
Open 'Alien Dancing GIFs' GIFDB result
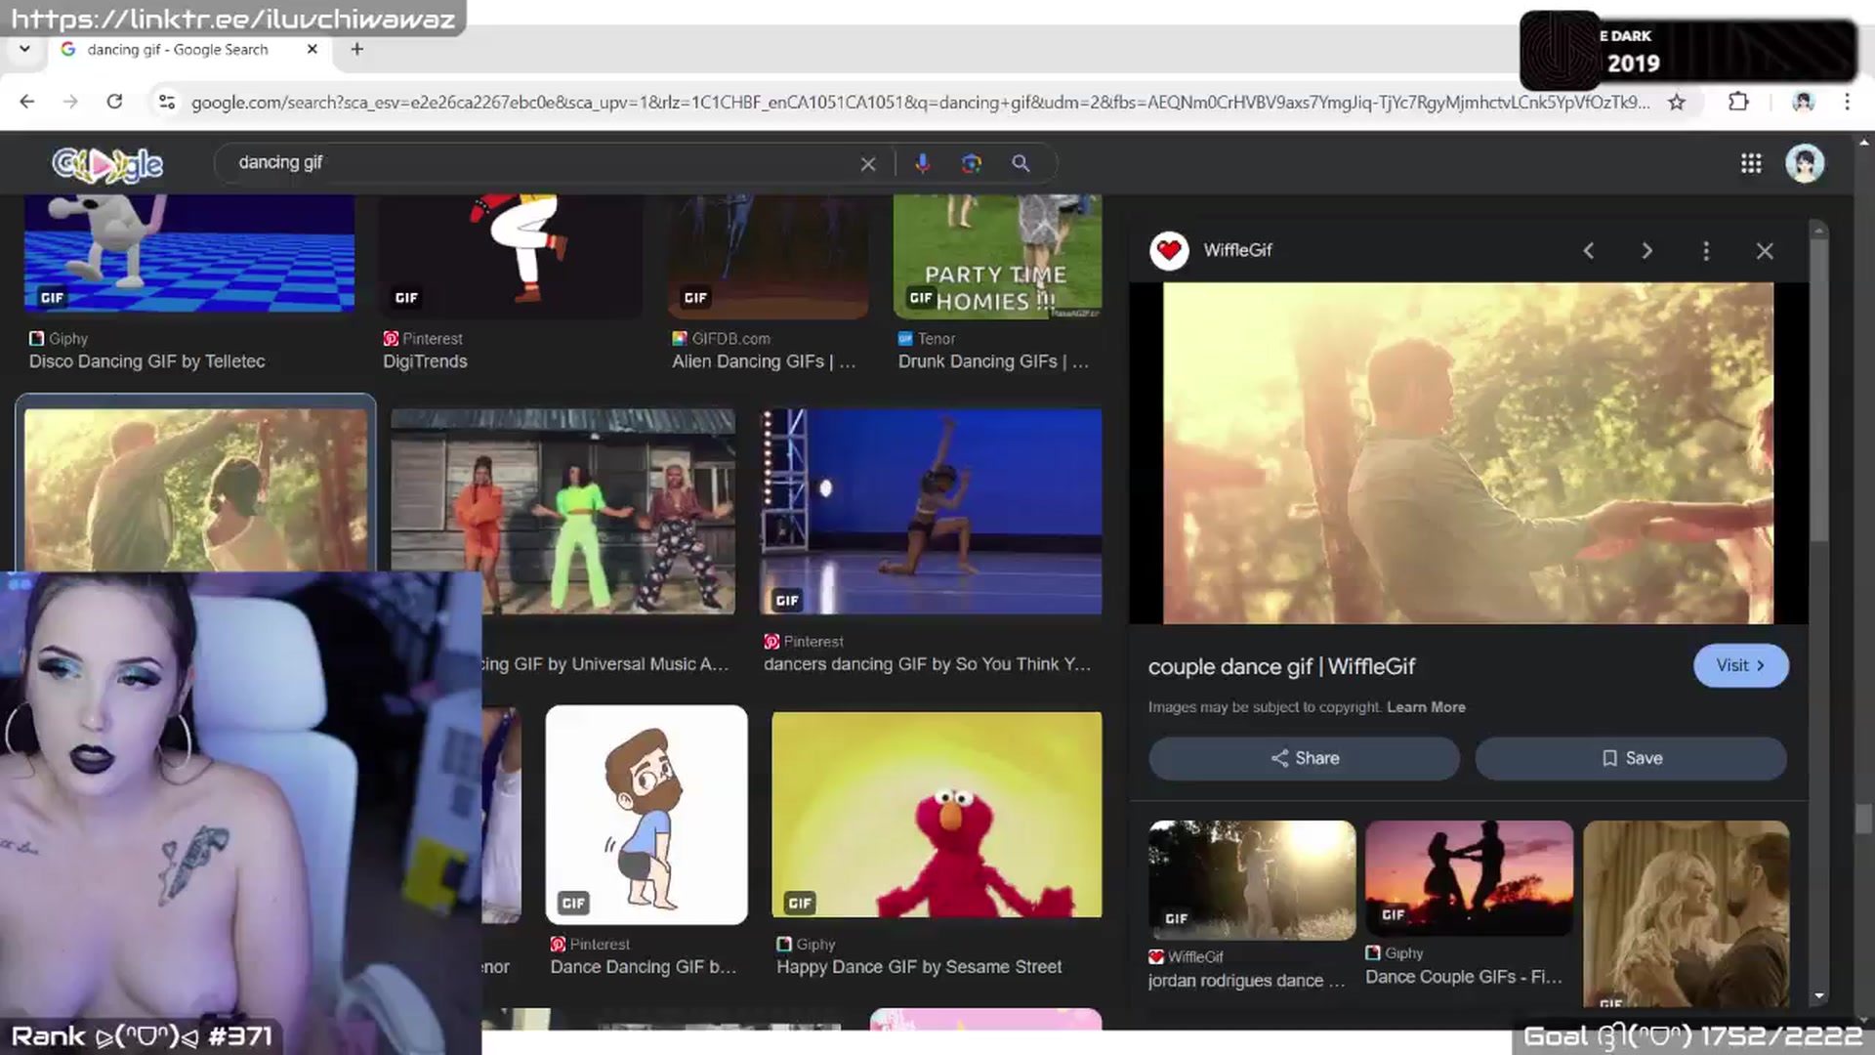[763, 361]
